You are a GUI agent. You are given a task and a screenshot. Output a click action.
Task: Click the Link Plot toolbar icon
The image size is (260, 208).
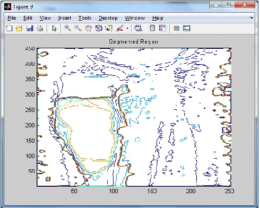pyautogui.click(x=138, y=28)
